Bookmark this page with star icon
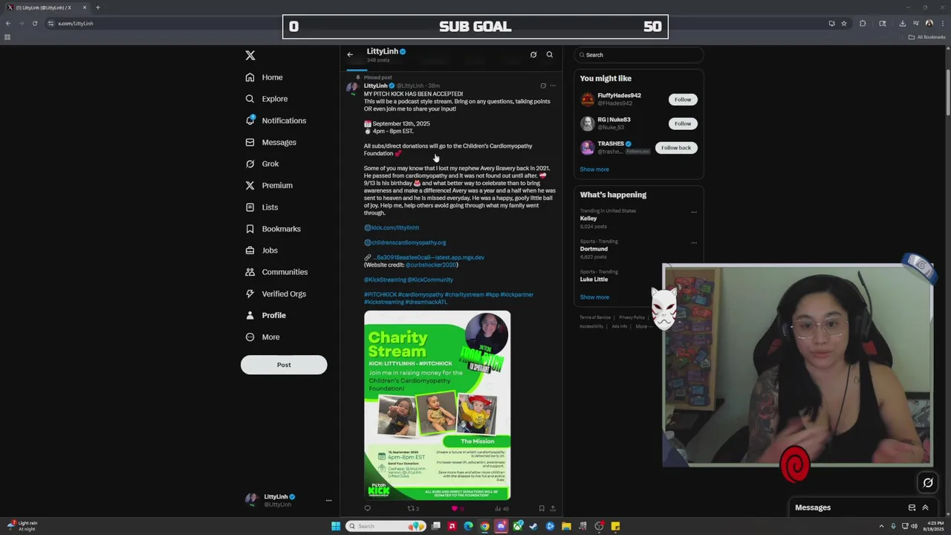This screenshot has height=535, width=951. [844, 23]
